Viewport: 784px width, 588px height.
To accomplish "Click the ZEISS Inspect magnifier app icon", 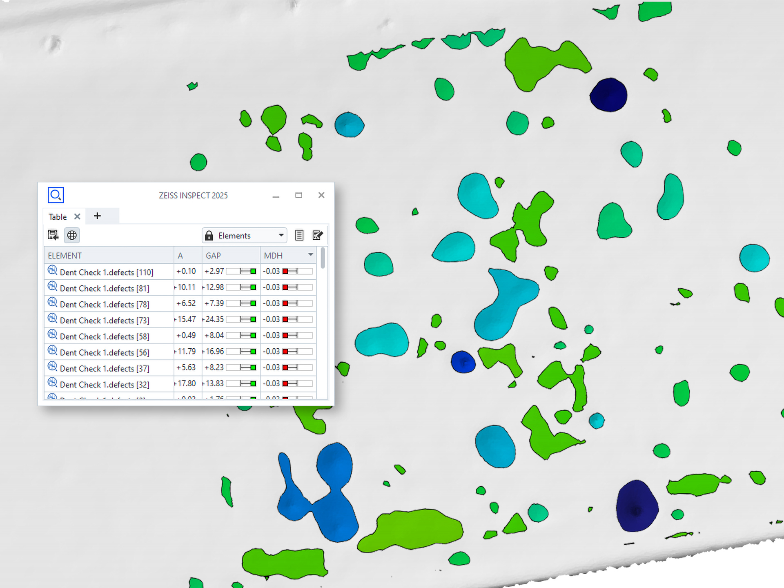I will click(x=56, y=195).
